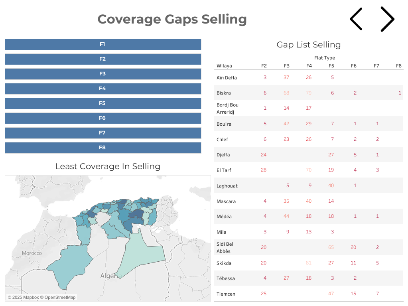Image resolution: width=408 pixels, height=306 pixels.
Task: Select the Aïn Defla row label
Action: (227, 77)
